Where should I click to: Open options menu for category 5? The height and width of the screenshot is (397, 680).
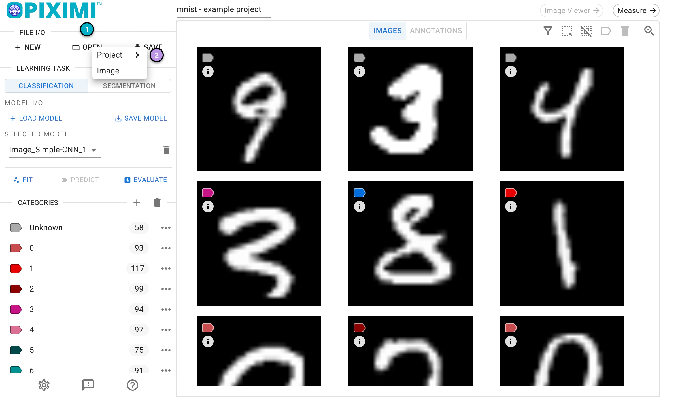[166, 350]
